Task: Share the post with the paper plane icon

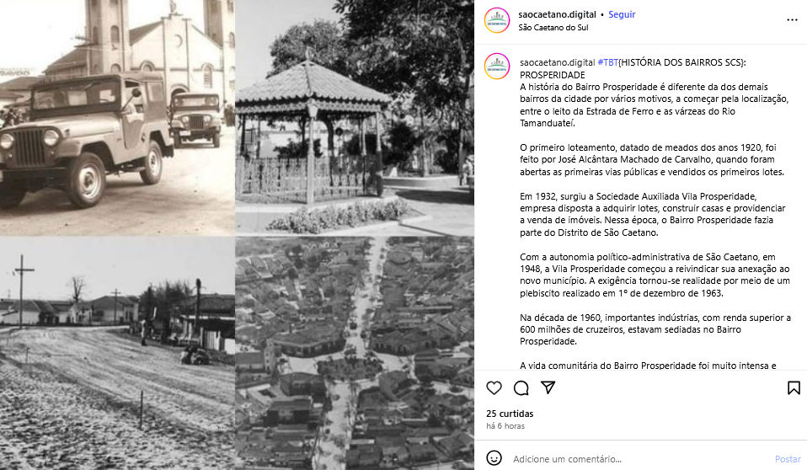Action: click(x=548, y=387)
